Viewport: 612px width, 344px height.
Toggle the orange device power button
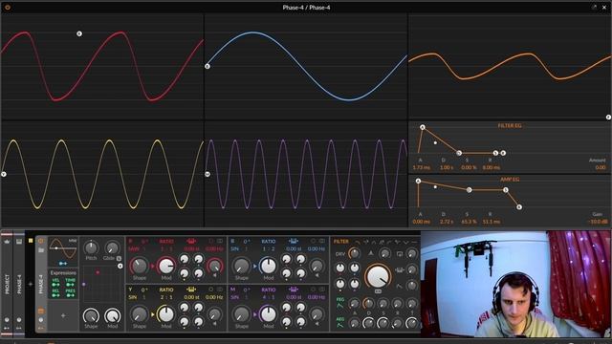[41, 241]
